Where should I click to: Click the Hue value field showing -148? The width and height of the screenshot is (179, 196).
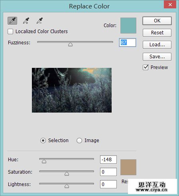[x=108, y=159]
